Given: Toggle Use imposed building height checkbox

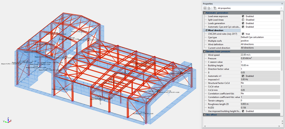Looking at the screenshot, I should point(243,111).
